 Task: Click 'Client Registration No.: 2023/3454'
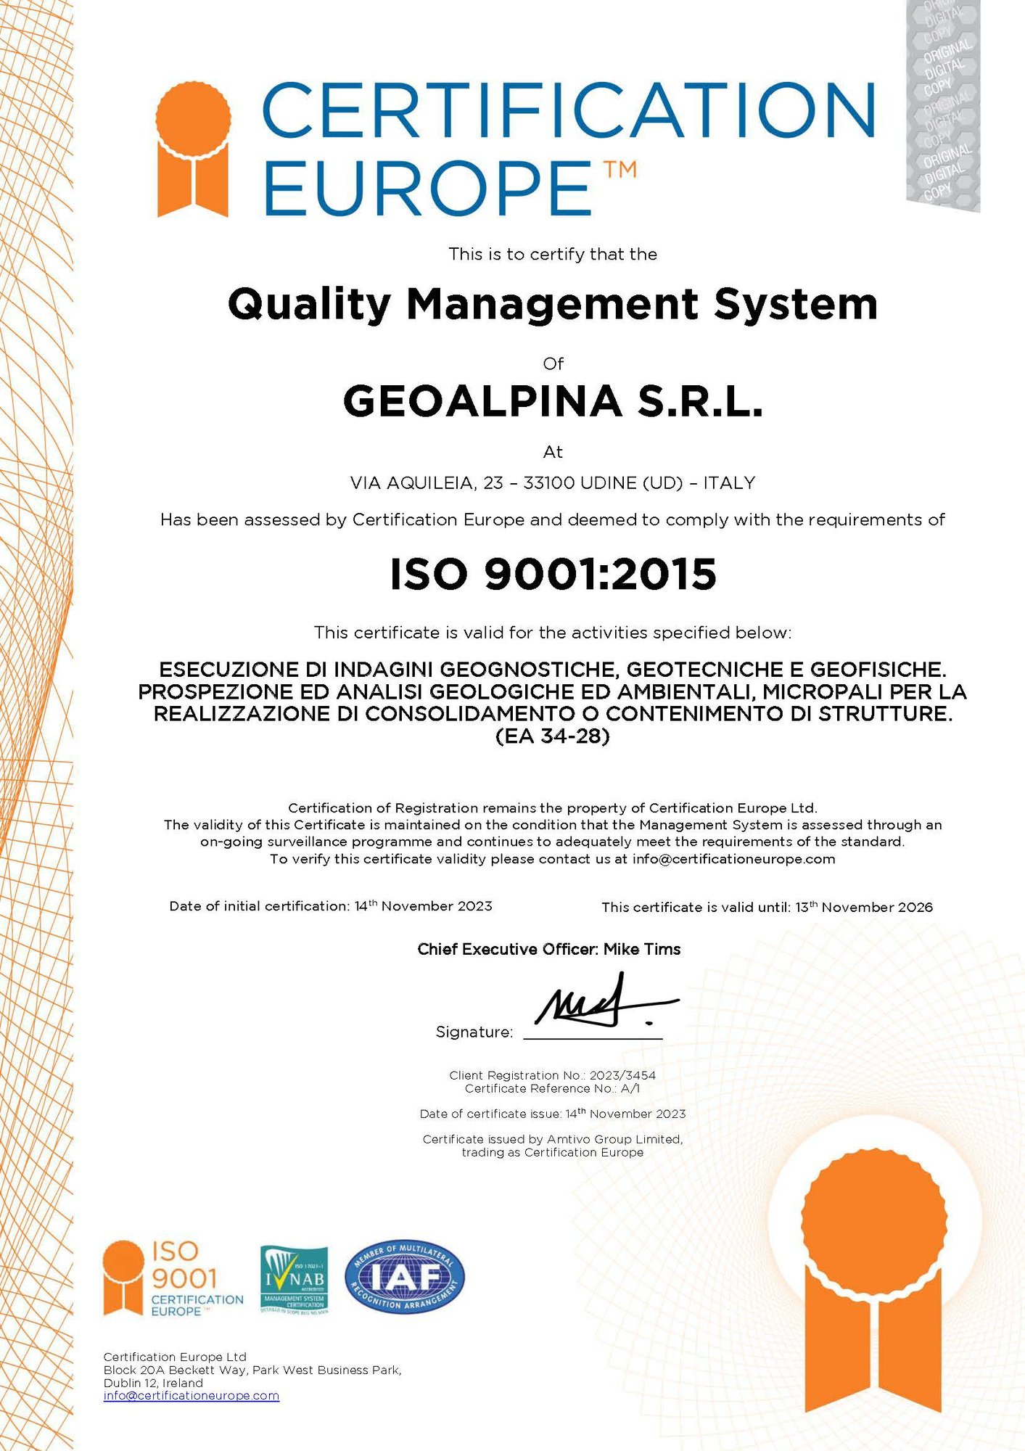tap(553, 1075)
